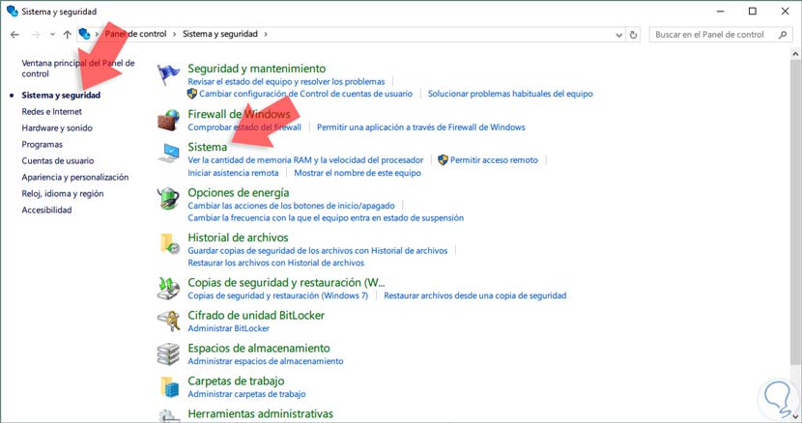Click Guardar copias de seguridad con Historial de archivos
This screenshot has height=423, width=802.
(x=318, y=251)
